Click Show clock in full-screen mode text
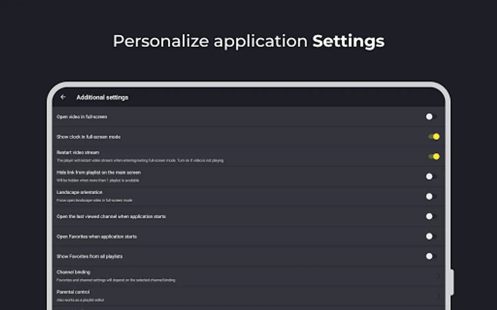This screenshot has width=497, height=310. point(88,137)
